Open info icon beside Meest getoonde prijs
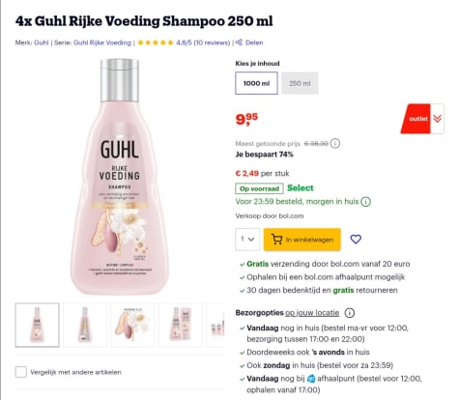The width and height of the screenshot is (459, 400). point(335,143)
